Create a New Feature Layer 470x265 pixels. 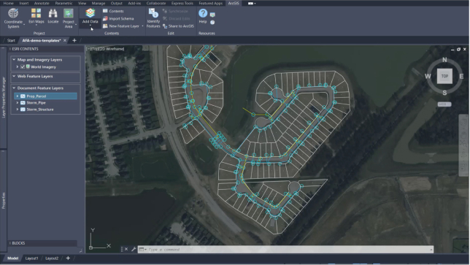[x=121, y=26]
